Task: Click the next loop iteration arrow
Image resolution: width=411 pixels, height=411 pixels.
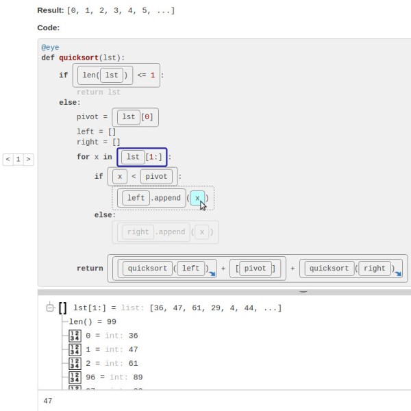Action: pos(28,160)
